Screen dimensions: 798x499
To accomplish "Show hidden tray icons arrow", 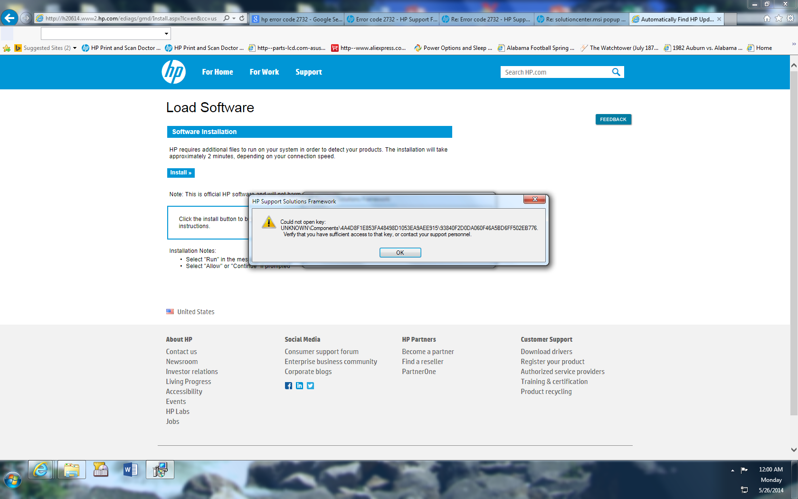I will (x=732, y=470).
